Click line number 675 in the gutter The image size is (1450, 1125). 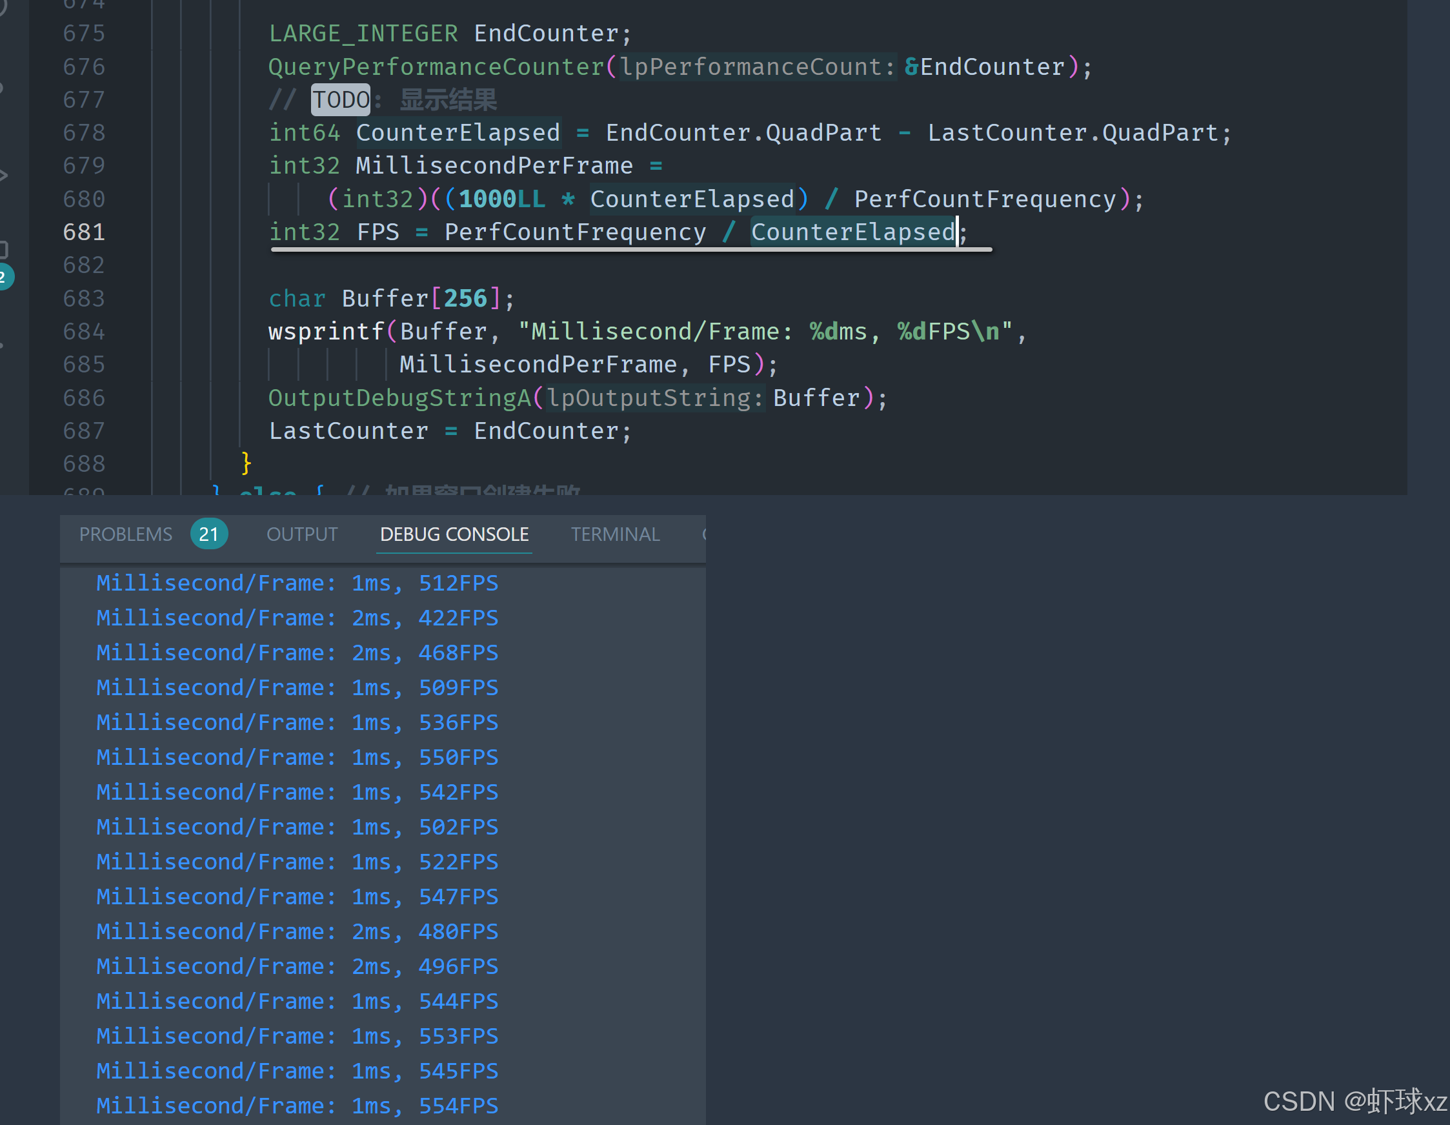(85, 33)
